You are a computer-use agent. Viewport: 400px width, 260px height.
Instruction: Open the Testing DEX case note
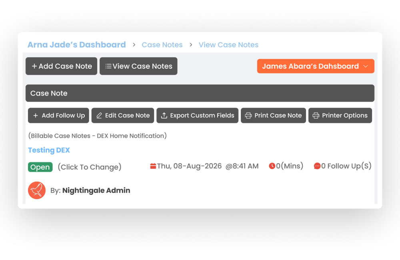point(49,150)
